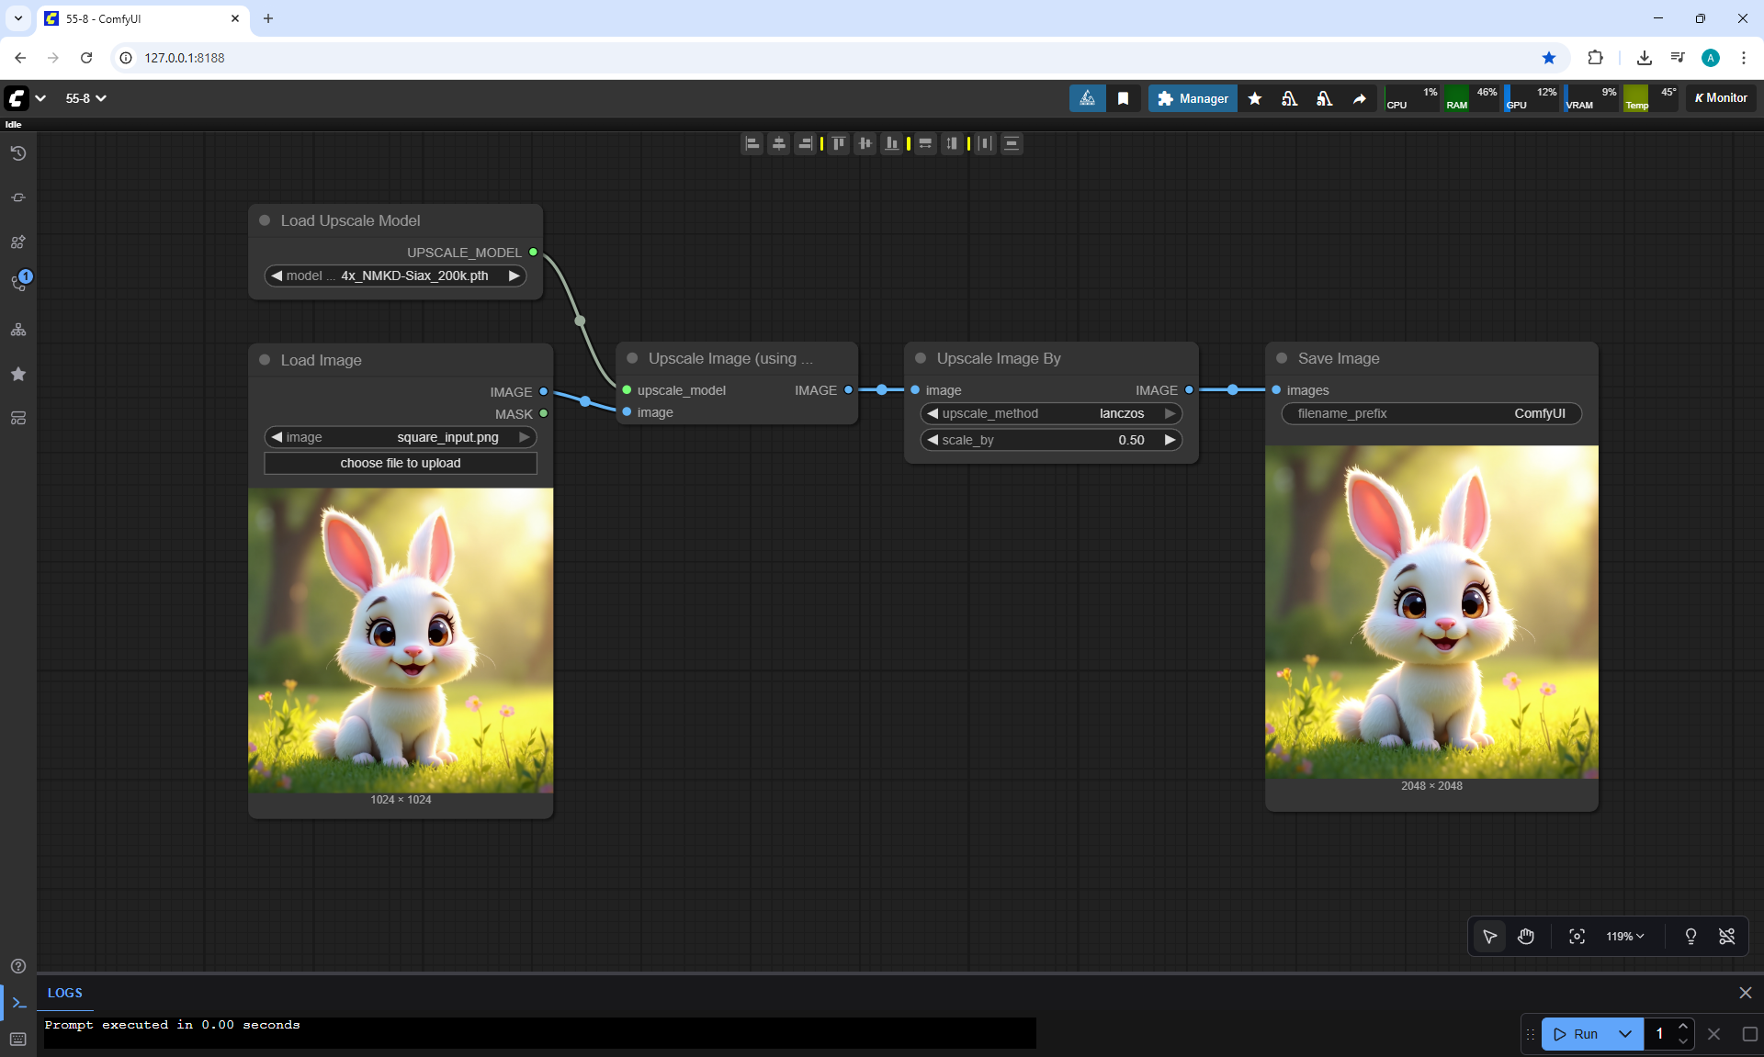Image resolution: width=1764 pixels, height=1057 pixels.
Task: Open the K Monitor panel
Action: (1721, 98)
